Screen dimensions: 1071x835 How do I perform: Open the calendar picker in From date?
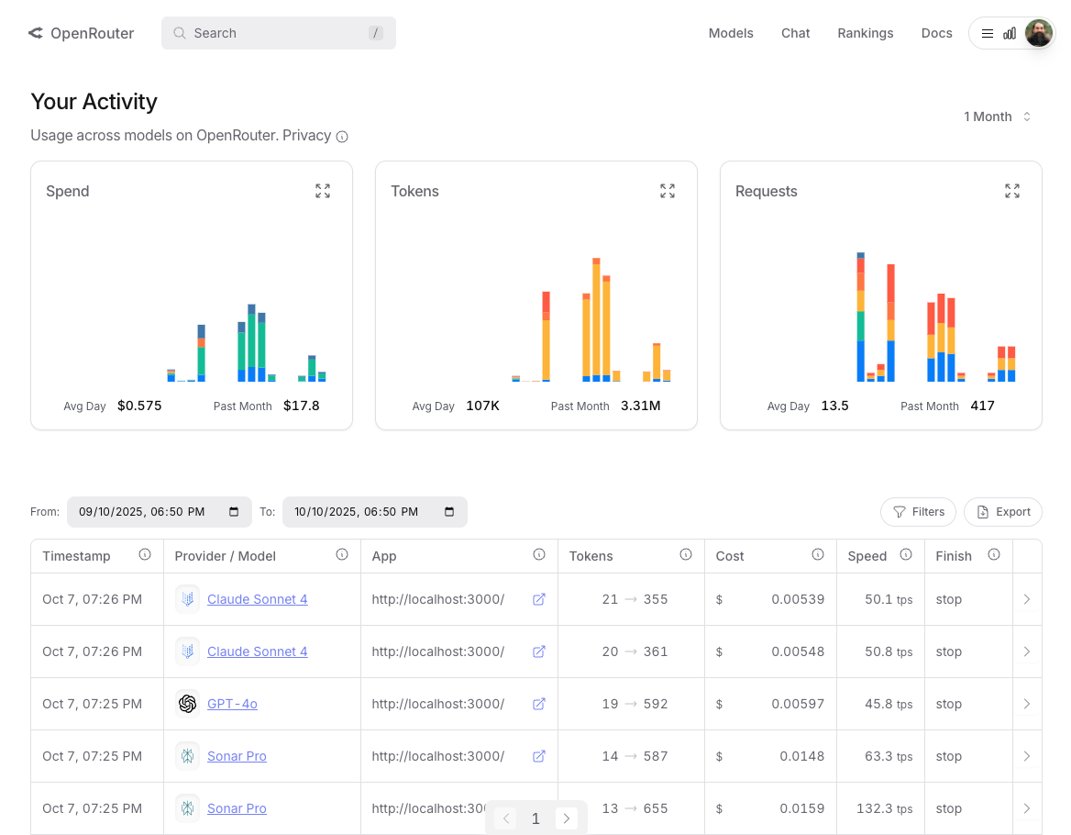tap(234, 512)
